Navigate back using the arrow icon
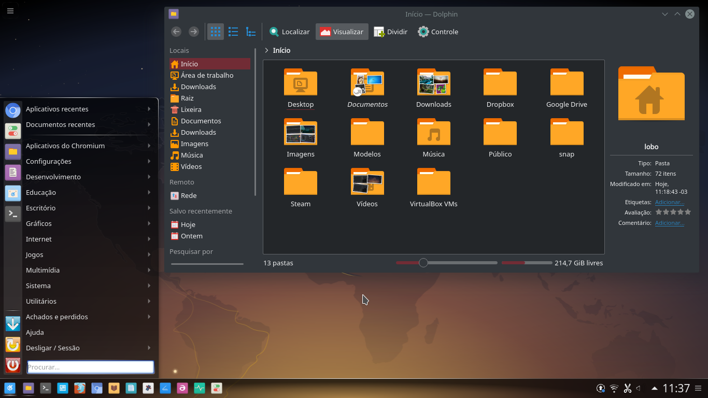 pos(176,32)
